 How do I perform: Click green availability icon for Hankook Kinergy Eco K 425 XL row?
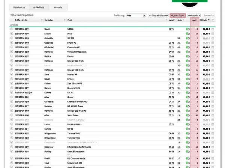pos(188,111)
